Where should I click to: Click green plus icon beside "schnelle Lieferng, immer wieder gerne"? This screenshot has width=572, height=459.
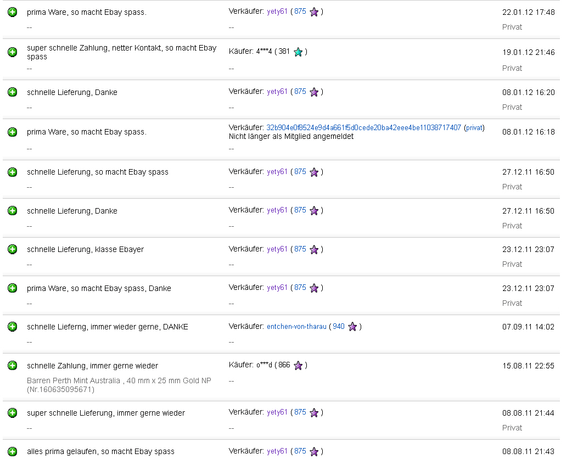click(12, 327)
